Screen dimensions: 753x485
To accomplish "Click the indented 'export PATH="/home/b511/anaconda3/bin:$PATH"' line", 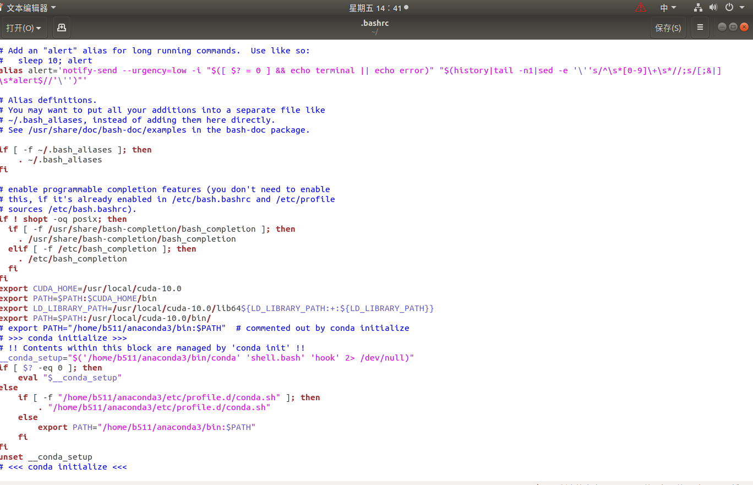I will click(147, 427).
